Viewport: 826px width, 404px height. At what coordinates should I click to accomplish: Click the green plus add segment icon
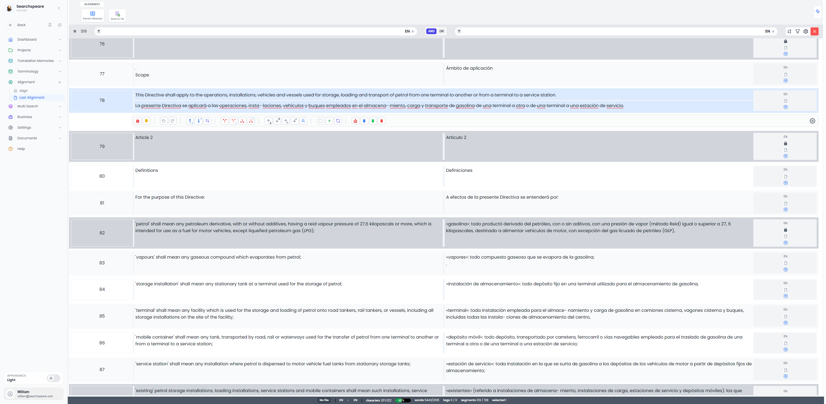tap(329, 121)
